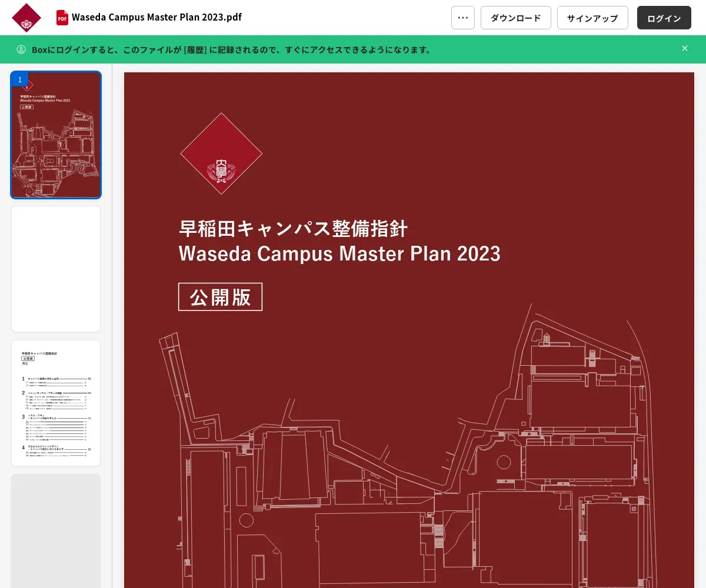Open the table of contents page thumbnail
The height and width of the screenshot is (588, 706).
[x=56, y=403]
